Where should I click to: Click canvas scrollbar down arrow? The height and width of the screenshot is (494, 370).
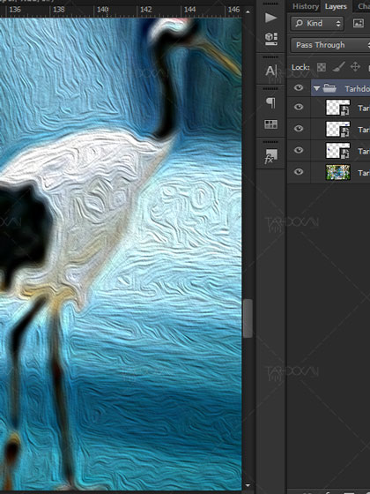point(248,485)
